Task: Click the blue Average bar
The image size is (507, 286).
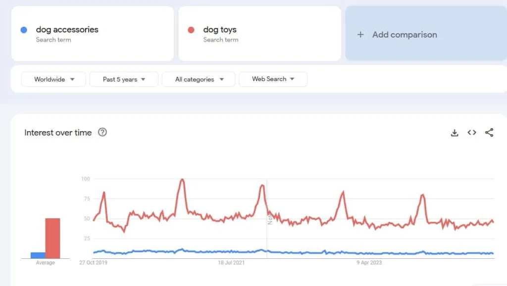Action: 38,255
